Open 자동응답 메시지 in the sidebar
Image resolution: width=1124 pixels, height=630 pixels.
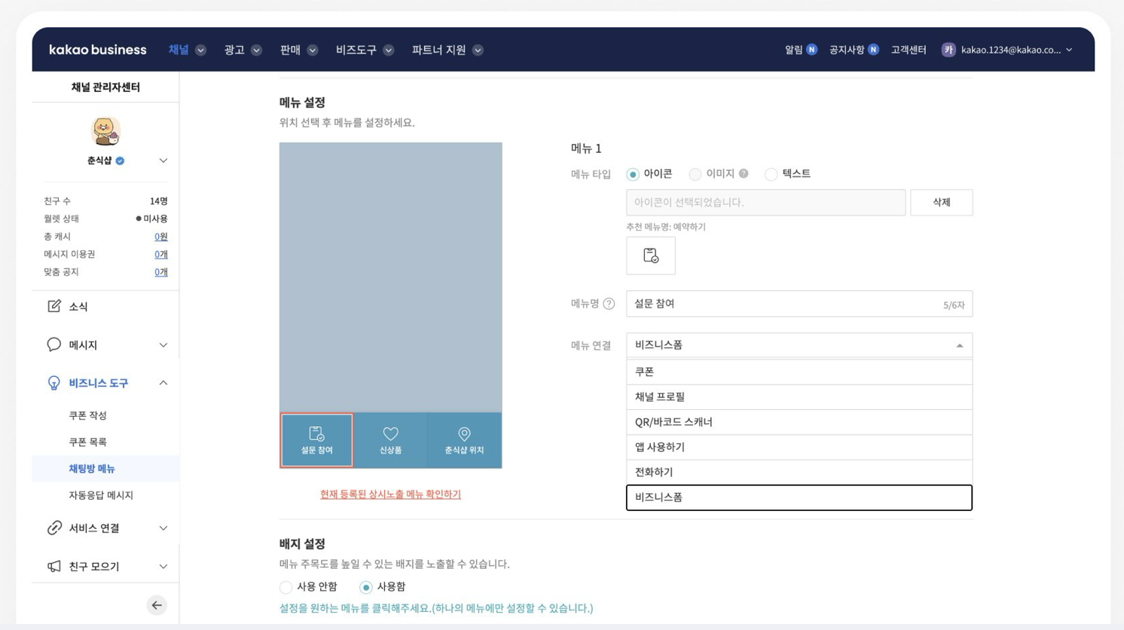coord(101,495)
